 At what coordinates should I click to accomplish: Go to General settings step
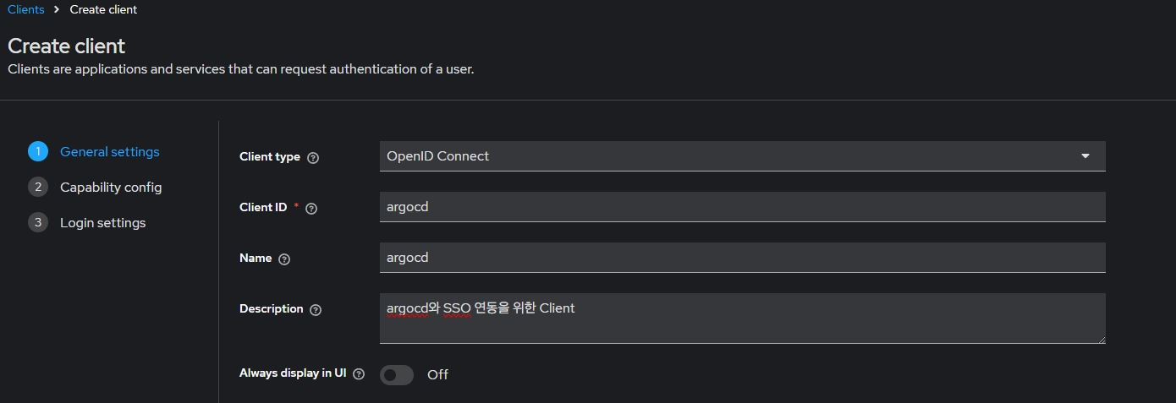[110, 152]
